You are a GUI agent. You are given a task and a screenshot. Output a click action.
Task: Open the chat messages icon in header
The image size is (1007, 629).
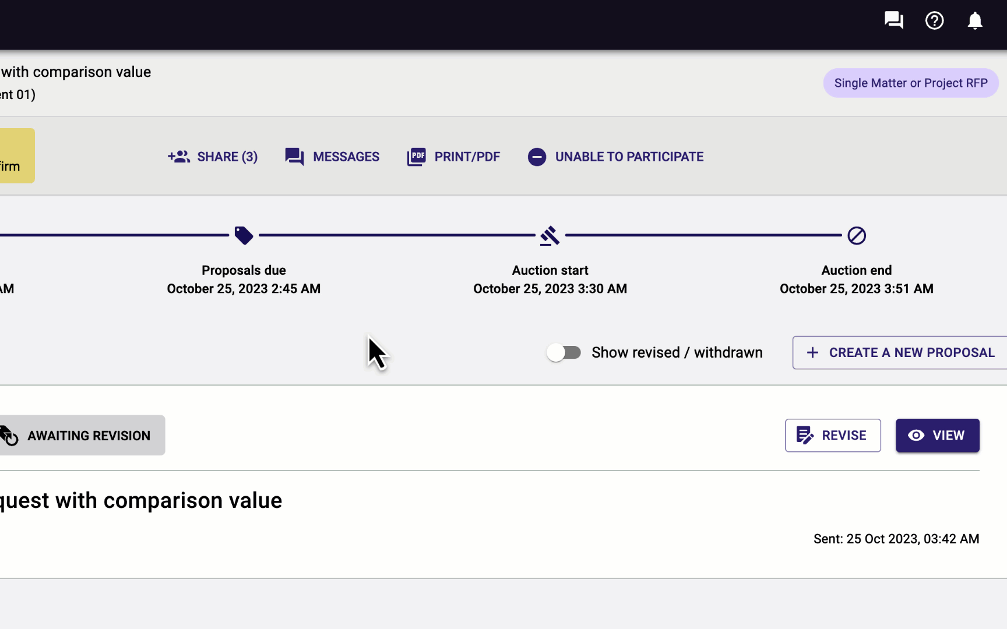(893, 21)
